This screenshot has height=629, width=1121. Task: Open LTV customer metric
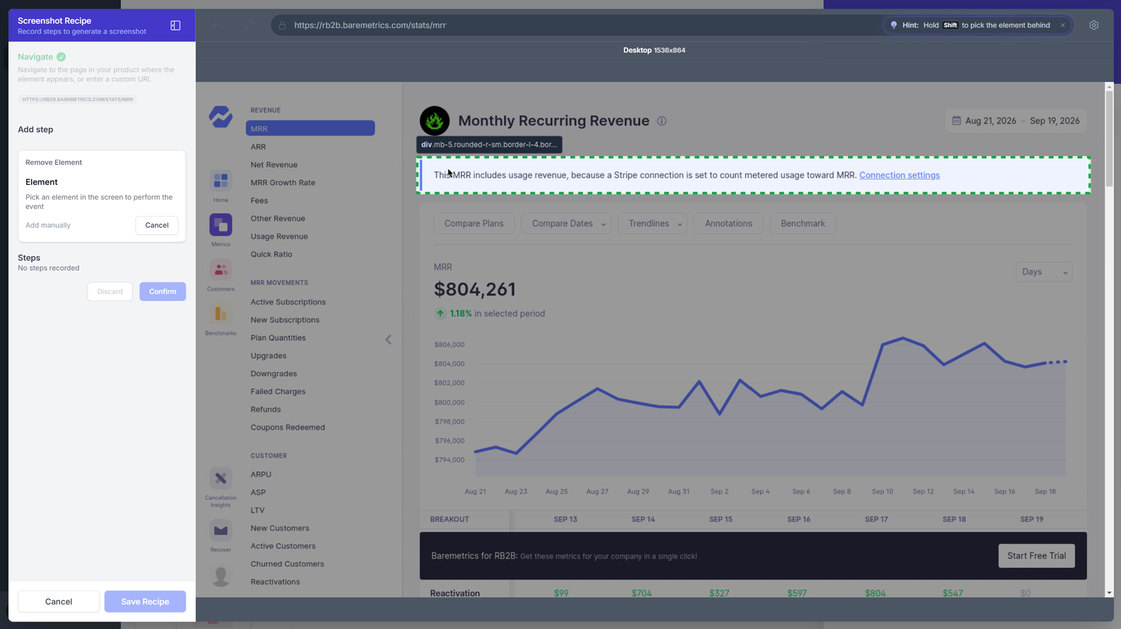[257, 510]
